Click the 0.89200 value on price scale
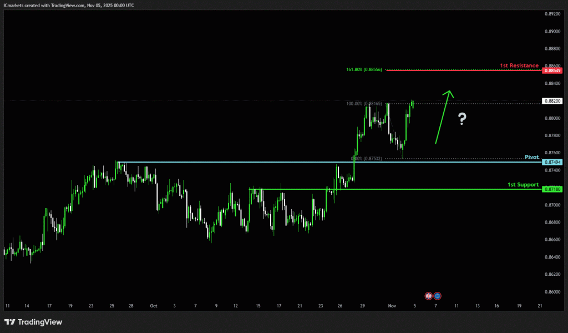Image resolution: width=568 pixels, height=333 pixels. pos(553,14)
